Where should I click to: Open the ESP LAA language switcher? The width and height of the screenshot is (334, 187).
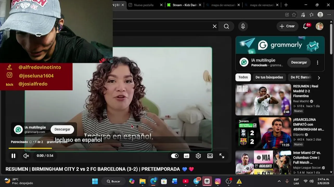click(x=296, y=181)
